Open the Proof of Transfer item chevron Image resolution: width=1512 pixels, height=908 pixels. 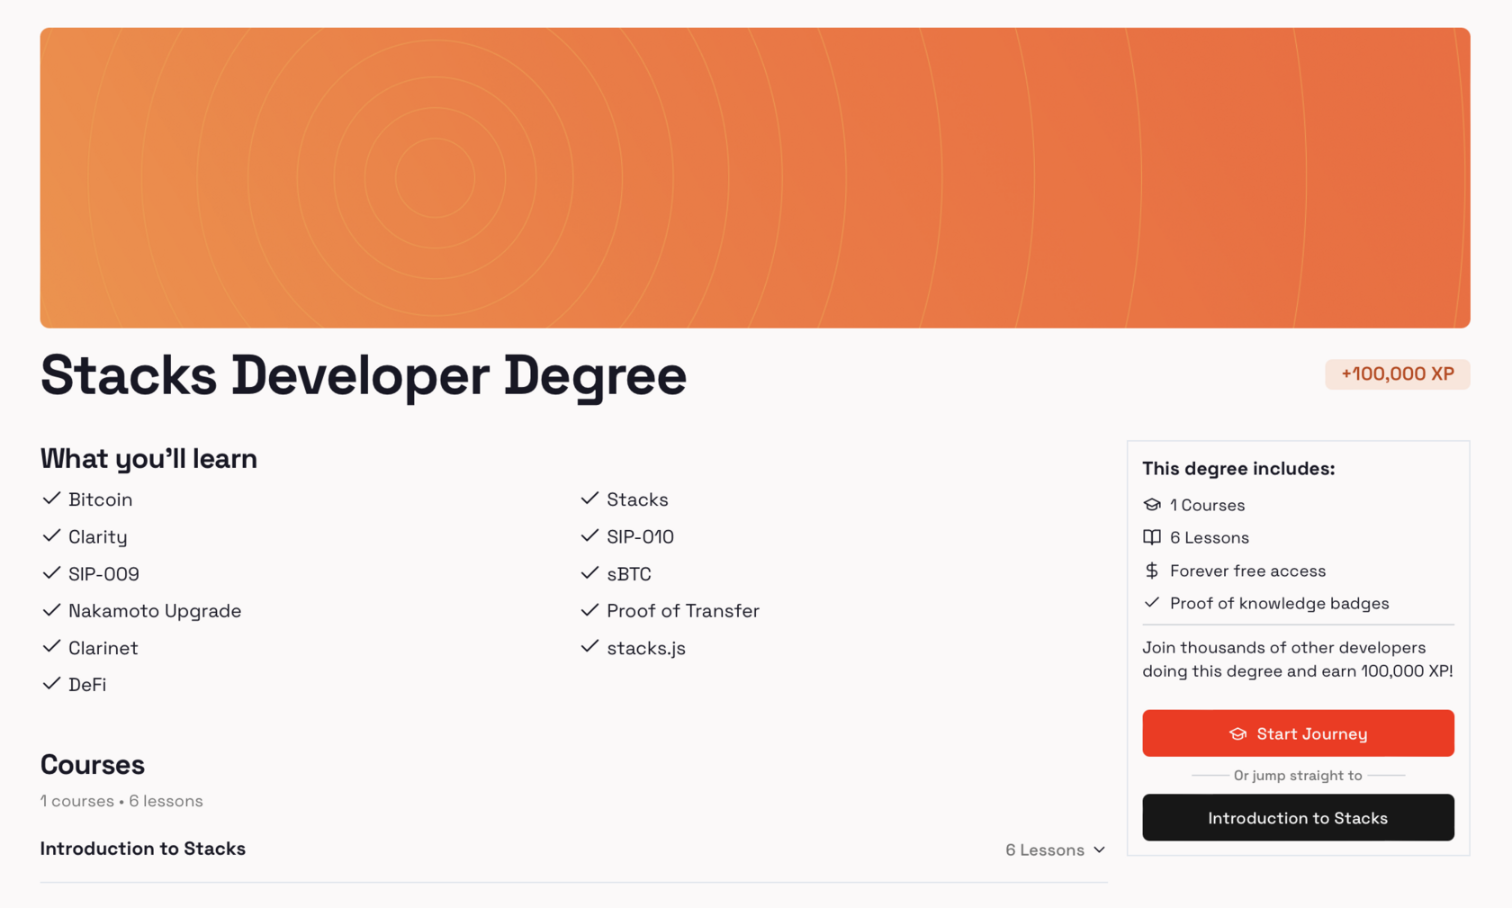pyautogui.click(x=589, y=609)
